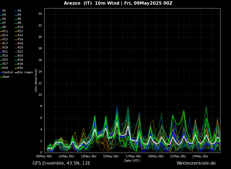
Task: Click the P18 legend color line
Action: pos(16,44)
